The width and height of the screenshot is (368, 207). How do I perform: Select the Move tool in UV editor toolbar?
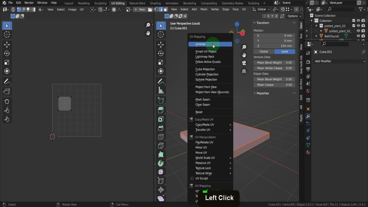[x=7, y=44]
